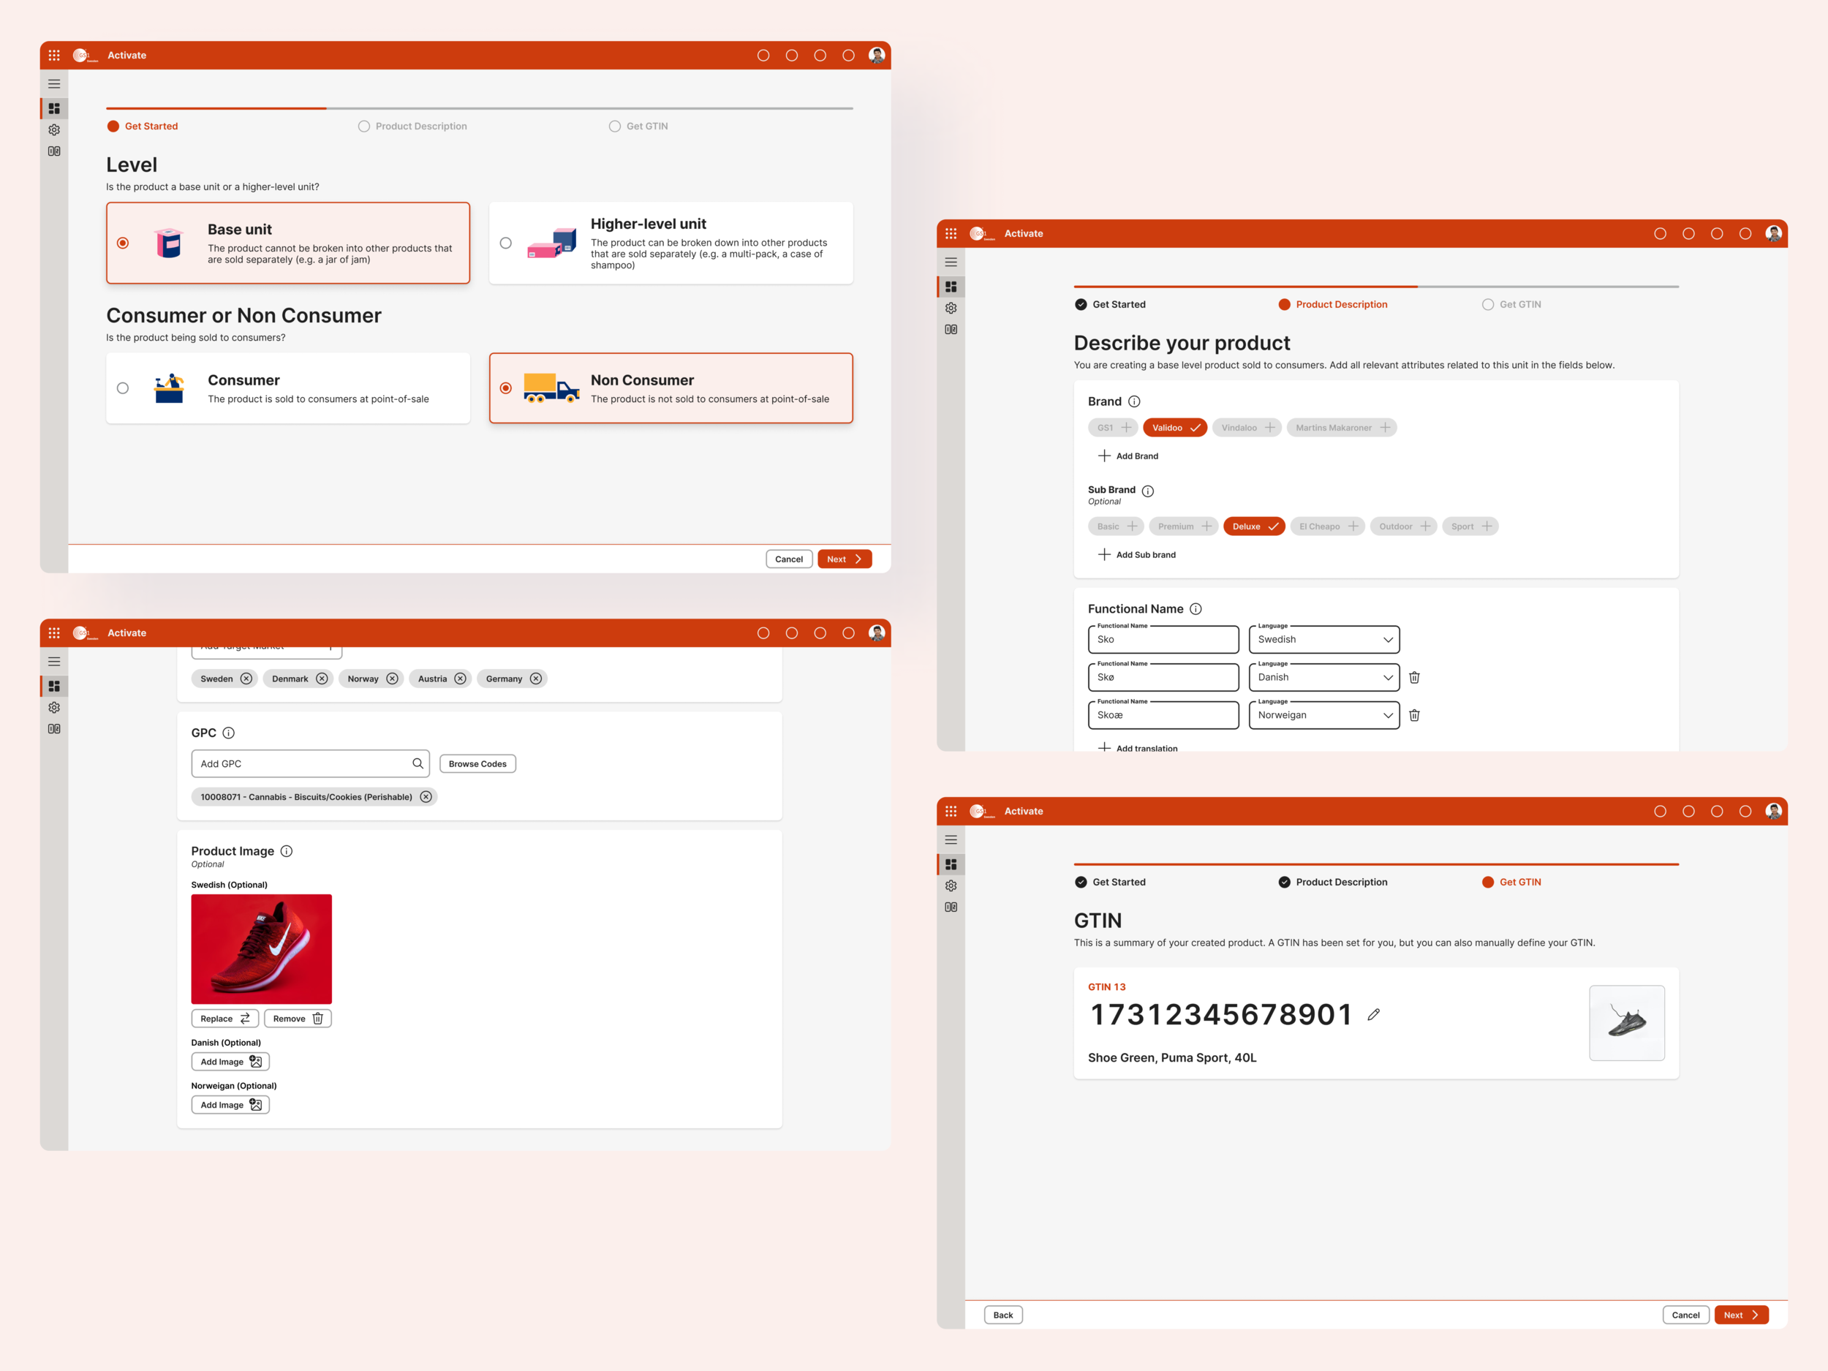This screenshot has height=1371, width=1828.
Task: Click the Add GPC input field
Action: pyautogui.click(x=310, y=763)
